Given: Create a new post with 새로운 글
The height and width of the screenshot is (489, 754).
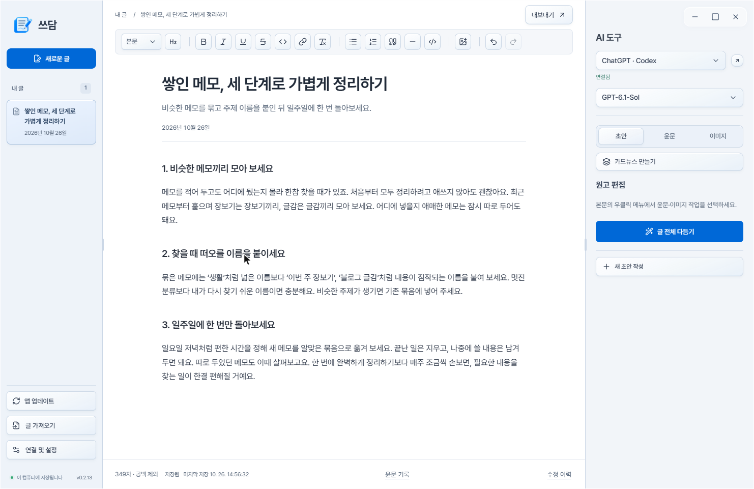Looking at the screenshot, I should (51, 59).
